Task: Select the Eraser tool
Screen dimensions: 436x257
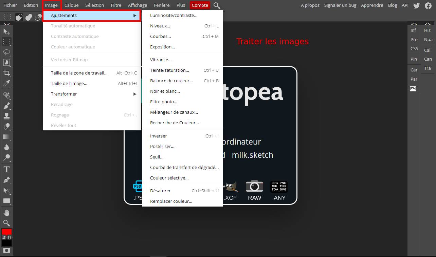Action: coord(6,127)
